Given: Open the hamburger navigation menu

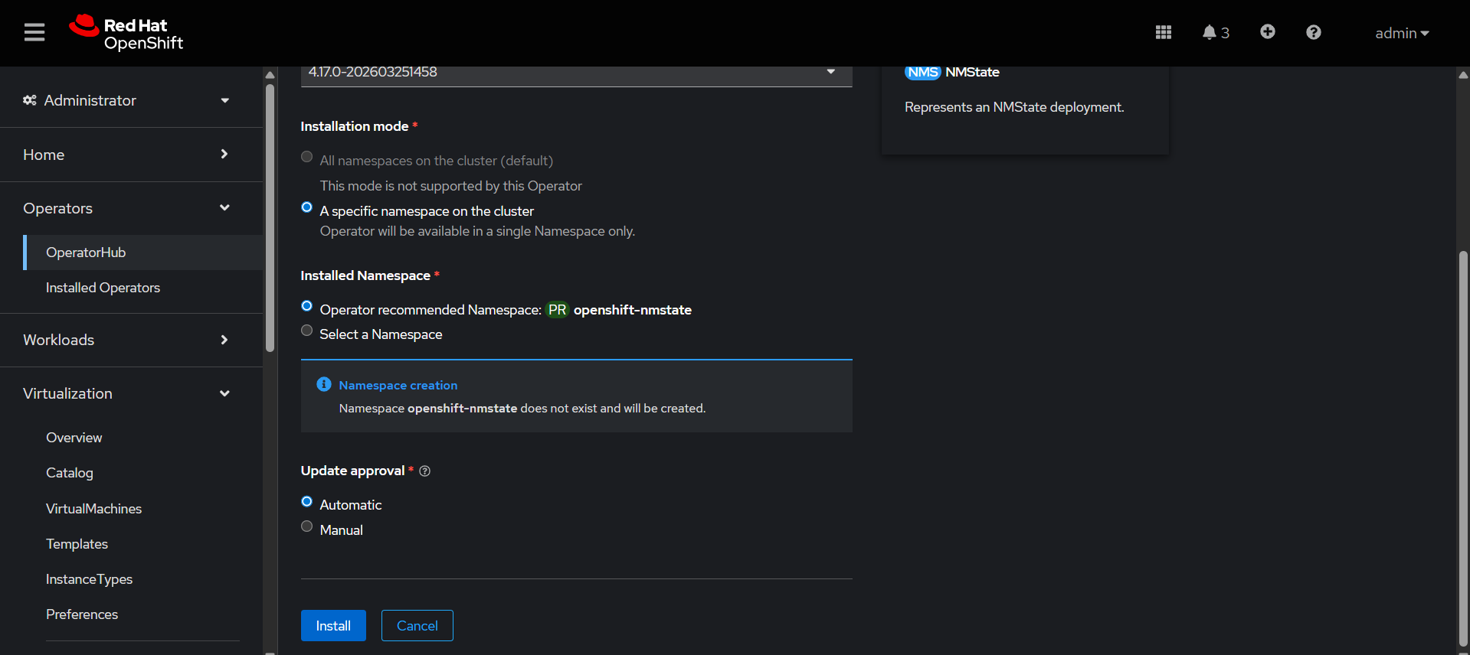Looking at the screenshot, I should click(34, 32).
